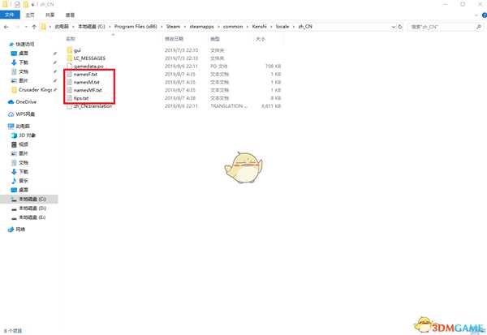Select the zh_CN.translation file

pos(92,106)
